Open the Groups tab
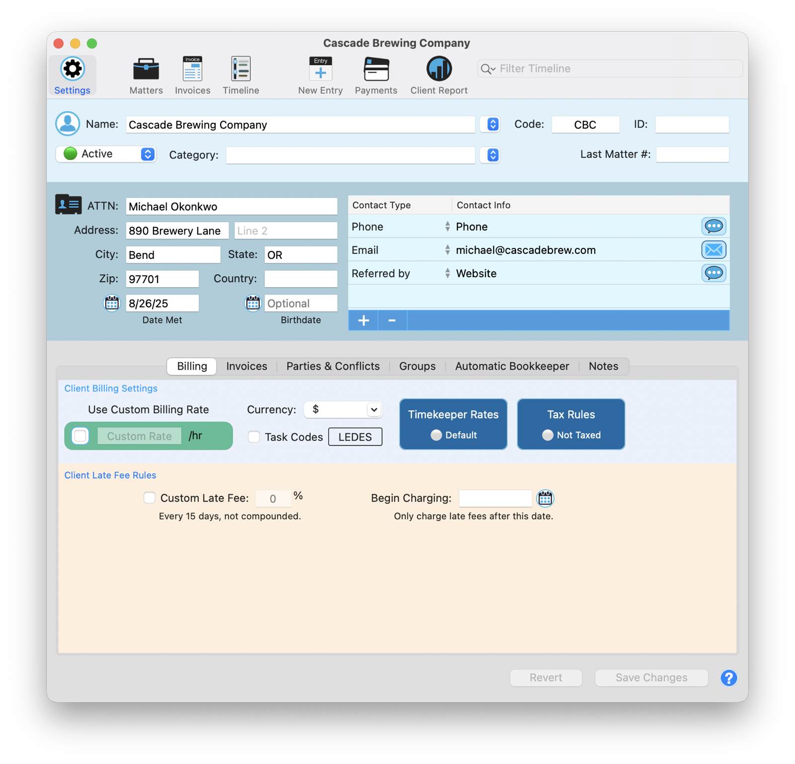This screenshot has height=764, width=795. 417,367
